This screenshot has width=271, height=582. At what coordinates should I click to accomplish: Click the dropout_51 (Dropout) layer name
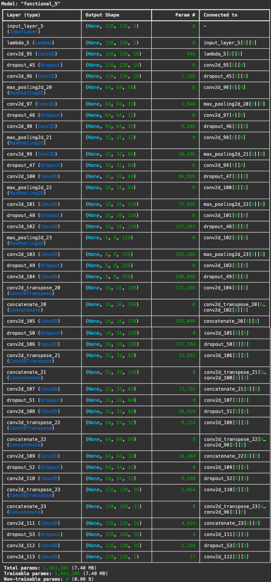pos(34,400)
